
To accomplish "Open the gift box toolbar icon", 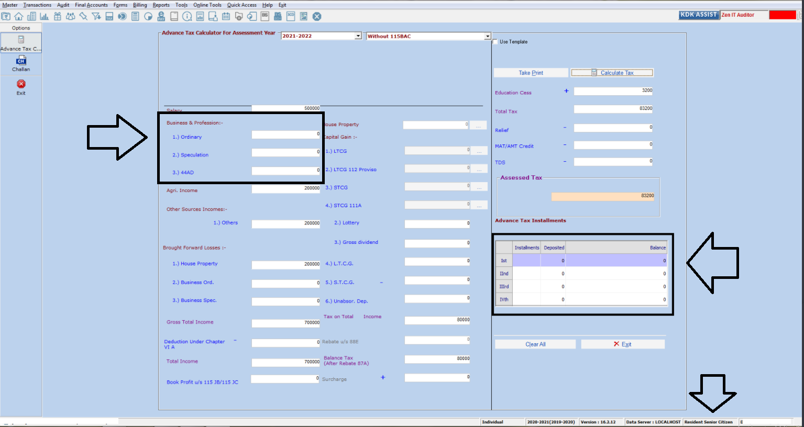I will pyautogui.click(x=58, y=16).
